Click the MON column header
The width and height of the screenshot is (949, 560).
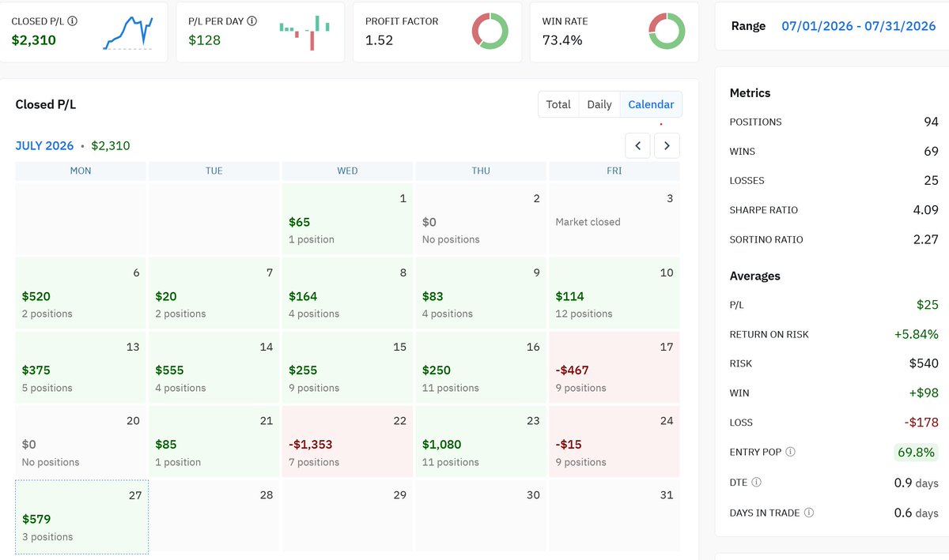click(x=81, y=171)
